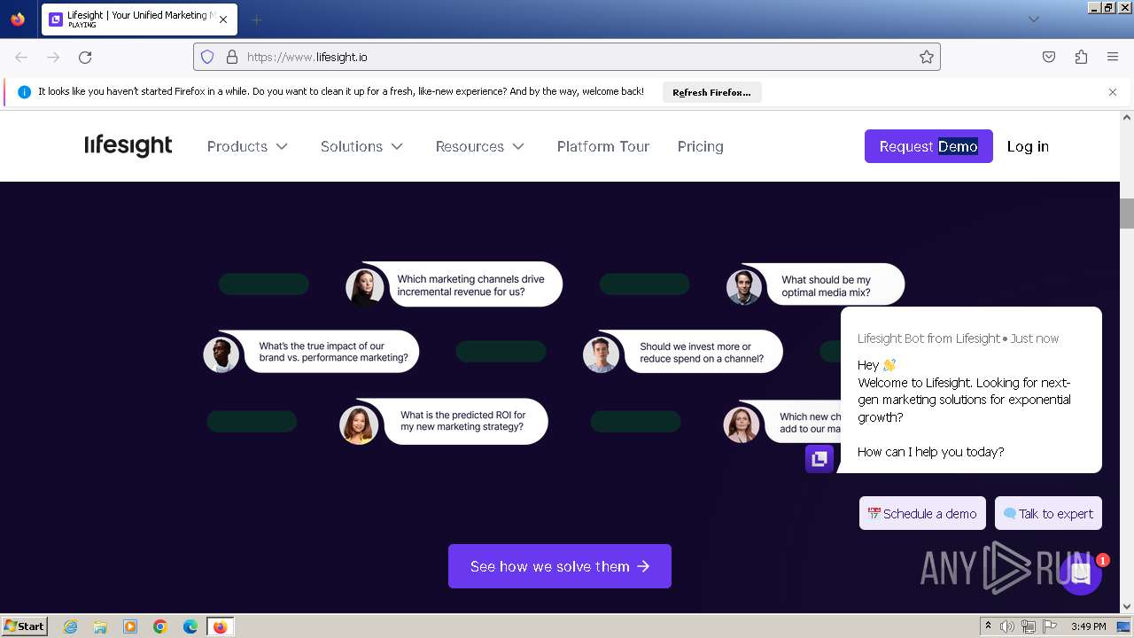This screenshot has width=1134, height=638.
Task: Click the See how we solve them button
Action: click(560, 566)
